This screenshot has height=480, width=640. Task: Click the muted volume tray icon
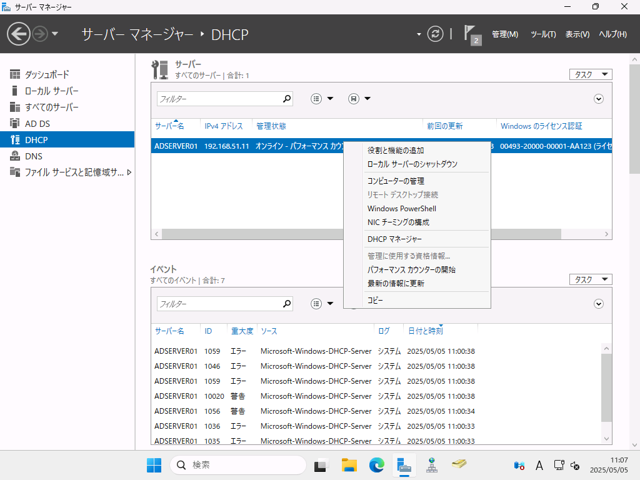point(575,465)
